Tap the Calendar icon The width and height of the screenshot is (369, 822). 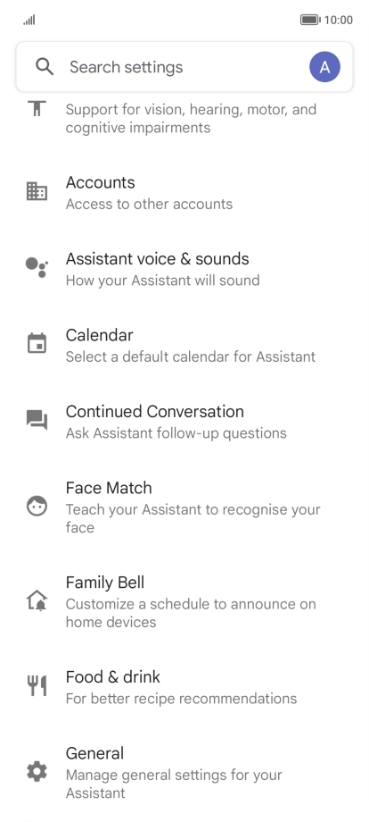(37, 343)
